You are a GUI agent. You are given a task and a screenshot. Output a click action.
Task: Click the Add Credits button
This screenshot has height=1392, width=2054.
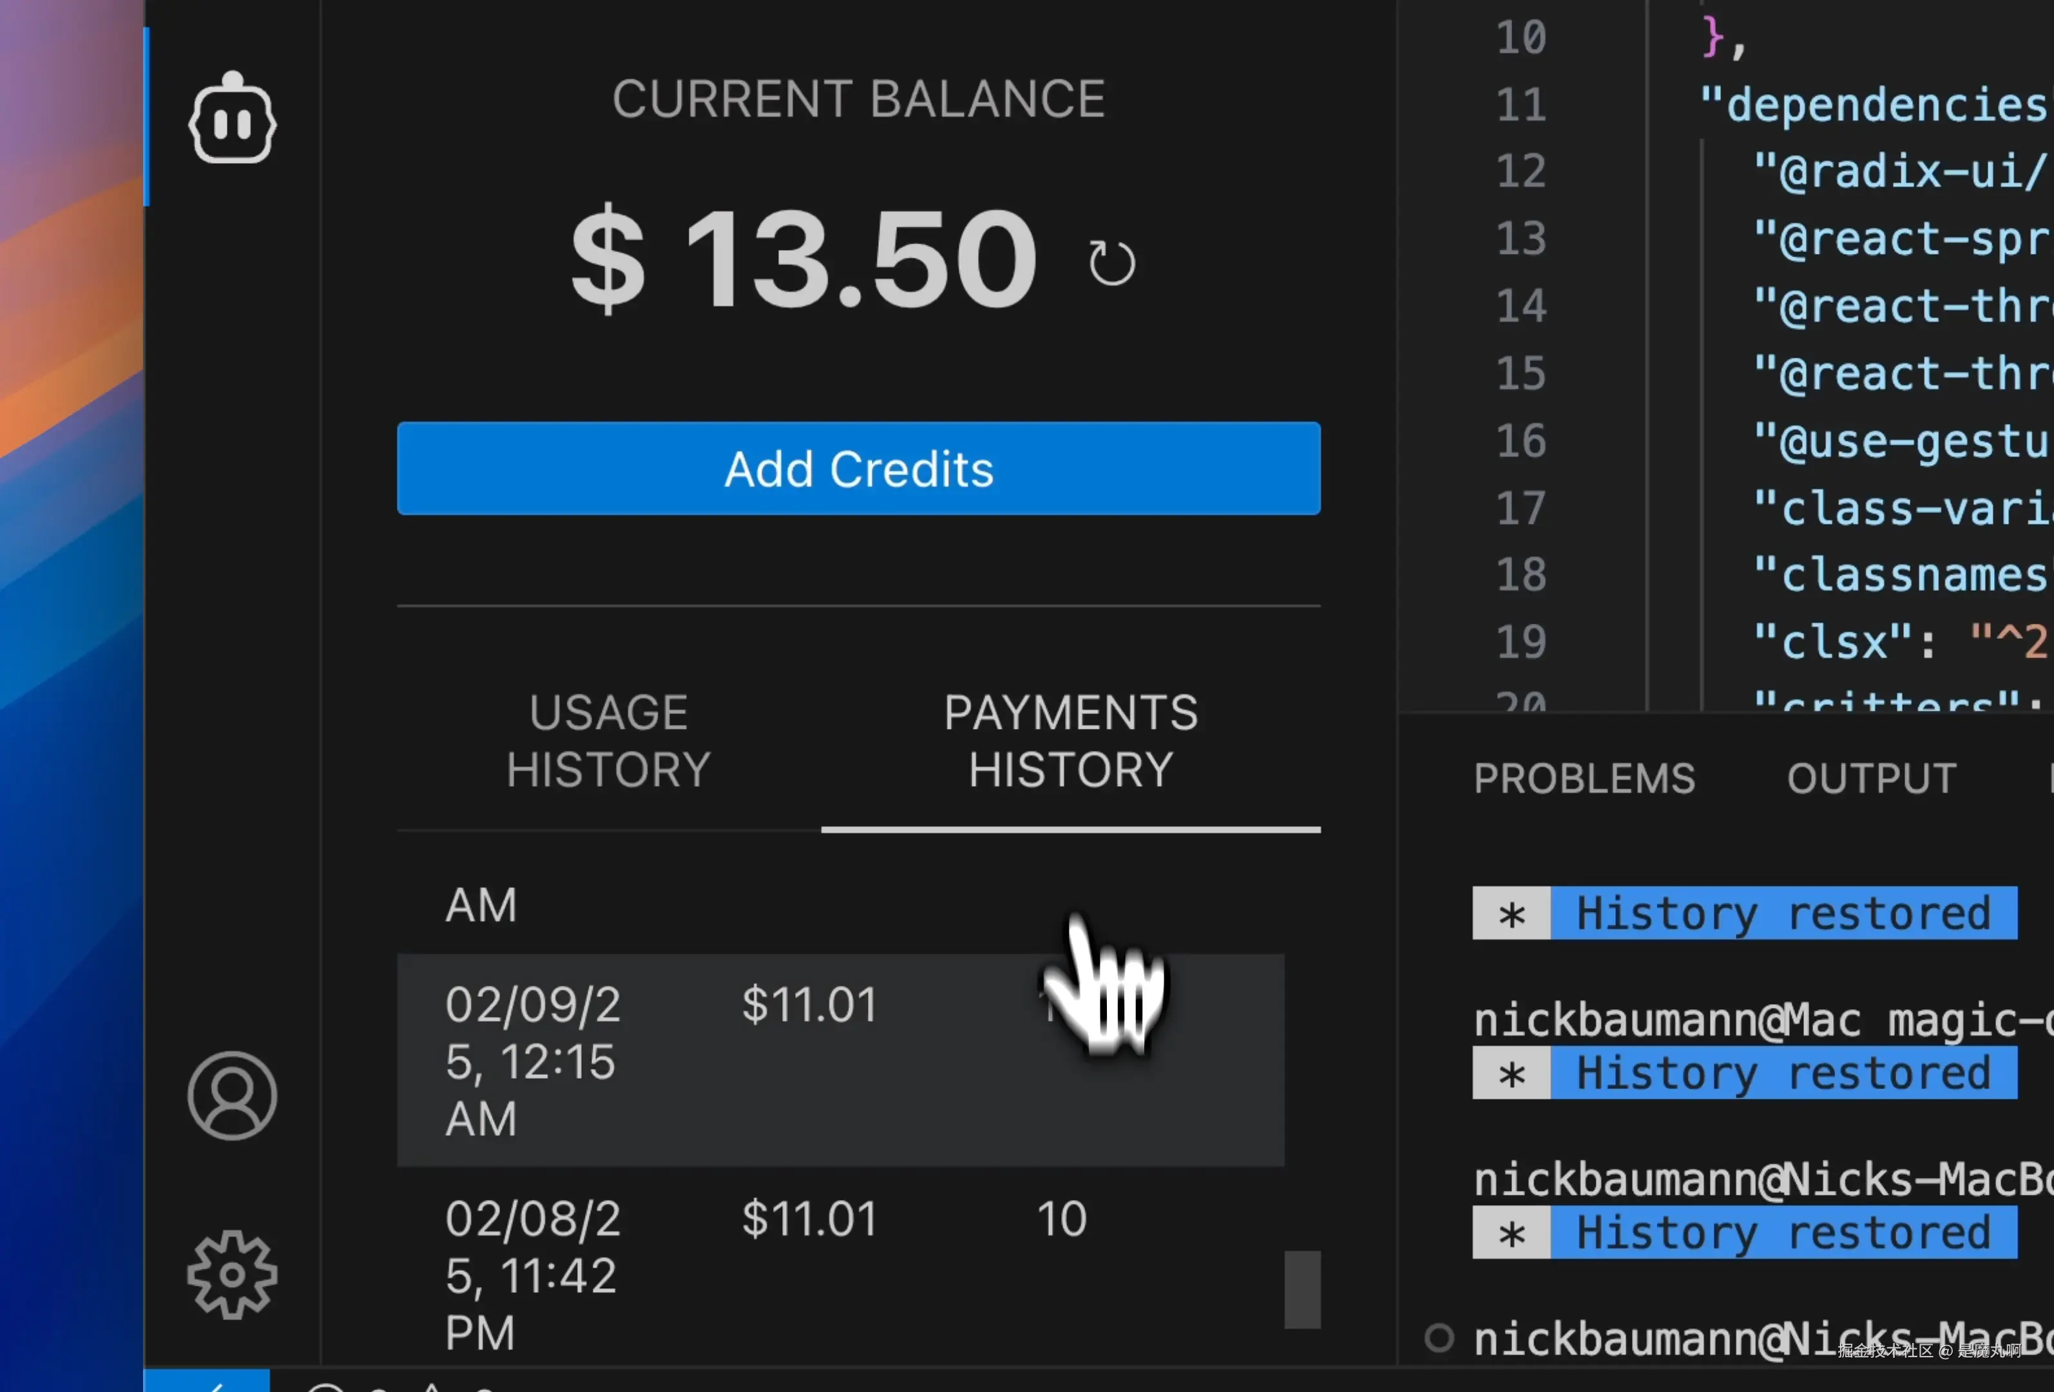[858, 469]
